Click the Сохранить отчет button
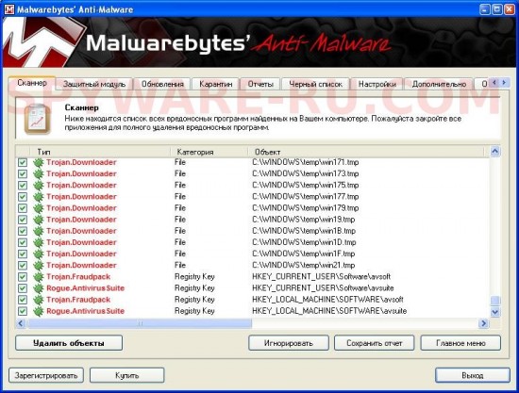Viewport: 519px width, 393px height. 374,343
